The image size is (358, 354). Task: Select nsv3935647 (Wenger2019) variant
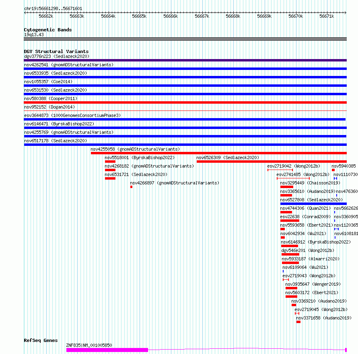(313, 284)
